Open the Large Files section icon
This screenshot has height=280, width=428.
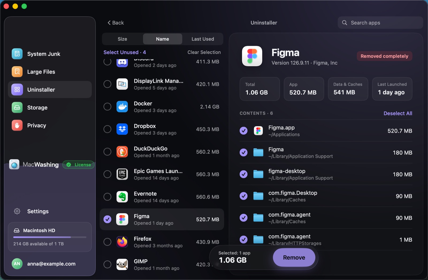pos(17,72)
